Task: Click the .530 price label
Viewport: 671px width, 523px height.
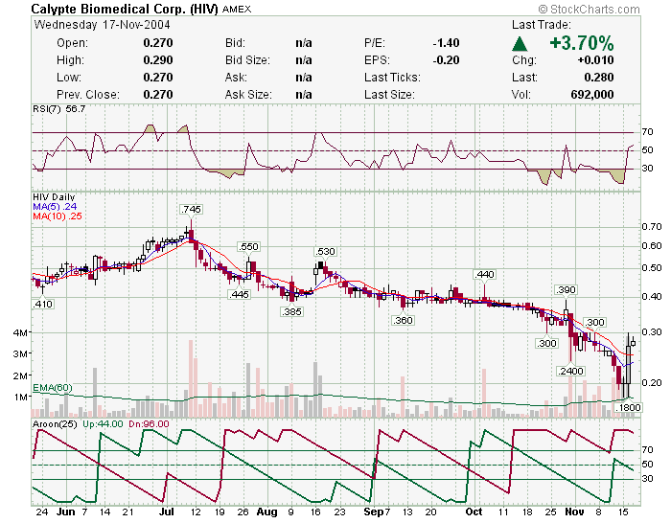Action: click(325, 252)
